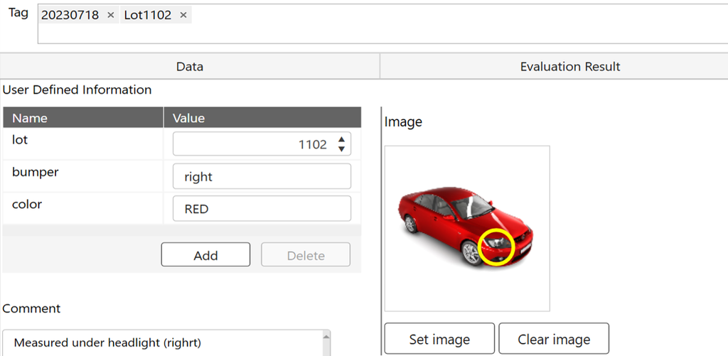This screenshot has width=728, height=356.
Task: Click the lot value field showing 1102
Action: (252, 144)
